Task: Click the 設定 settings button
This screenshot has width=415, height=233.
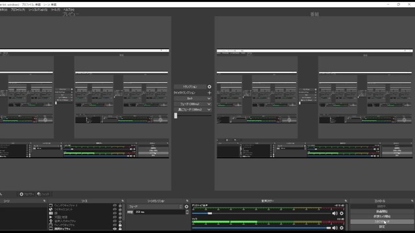Action: point(382,227)
